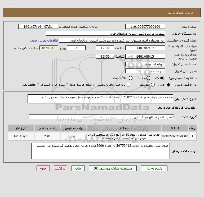Click the delivery city field سر دشت

145,71
